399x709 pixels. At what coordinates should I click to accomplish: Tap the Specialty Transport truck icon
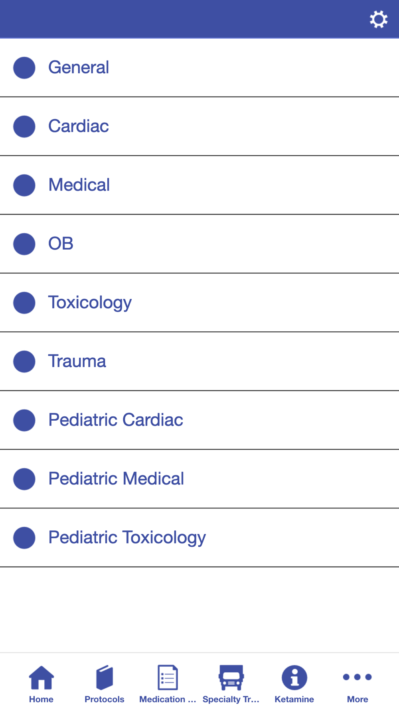[x=231, y=677]
